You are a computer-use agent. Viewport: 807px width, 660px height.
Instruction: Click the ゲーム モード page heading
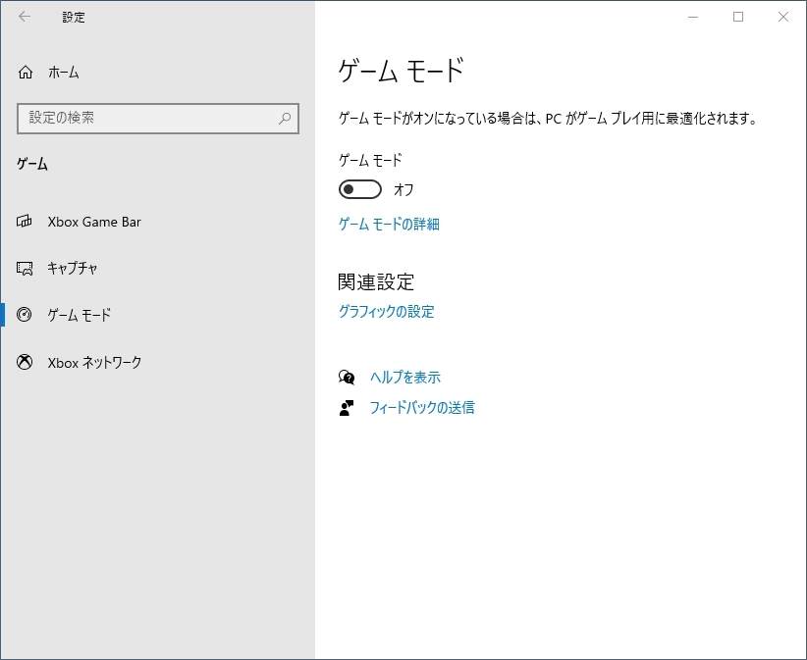point(401,70)
